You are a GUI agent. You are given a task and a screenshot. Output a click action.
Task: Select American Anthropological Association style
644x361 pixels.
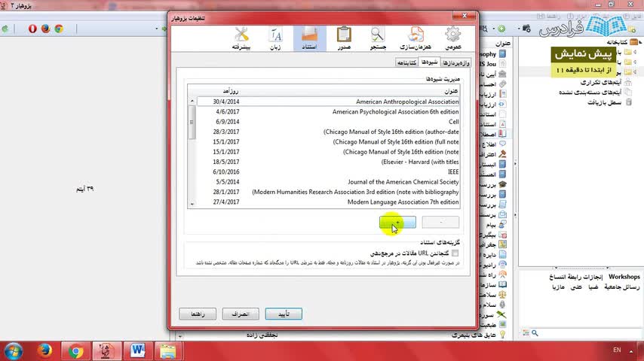[x=328, y=102]
